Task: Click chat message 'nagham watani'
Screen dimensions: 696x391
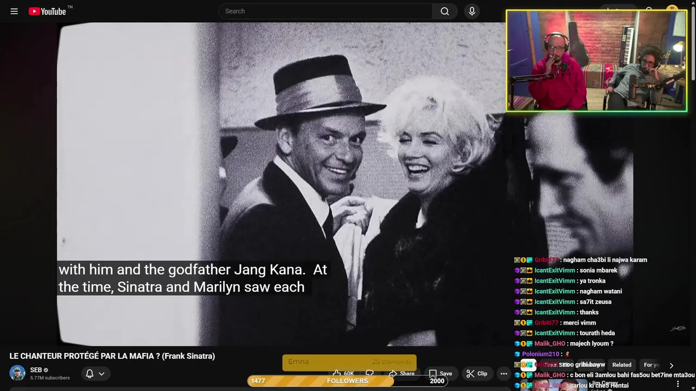Action: 600,292
